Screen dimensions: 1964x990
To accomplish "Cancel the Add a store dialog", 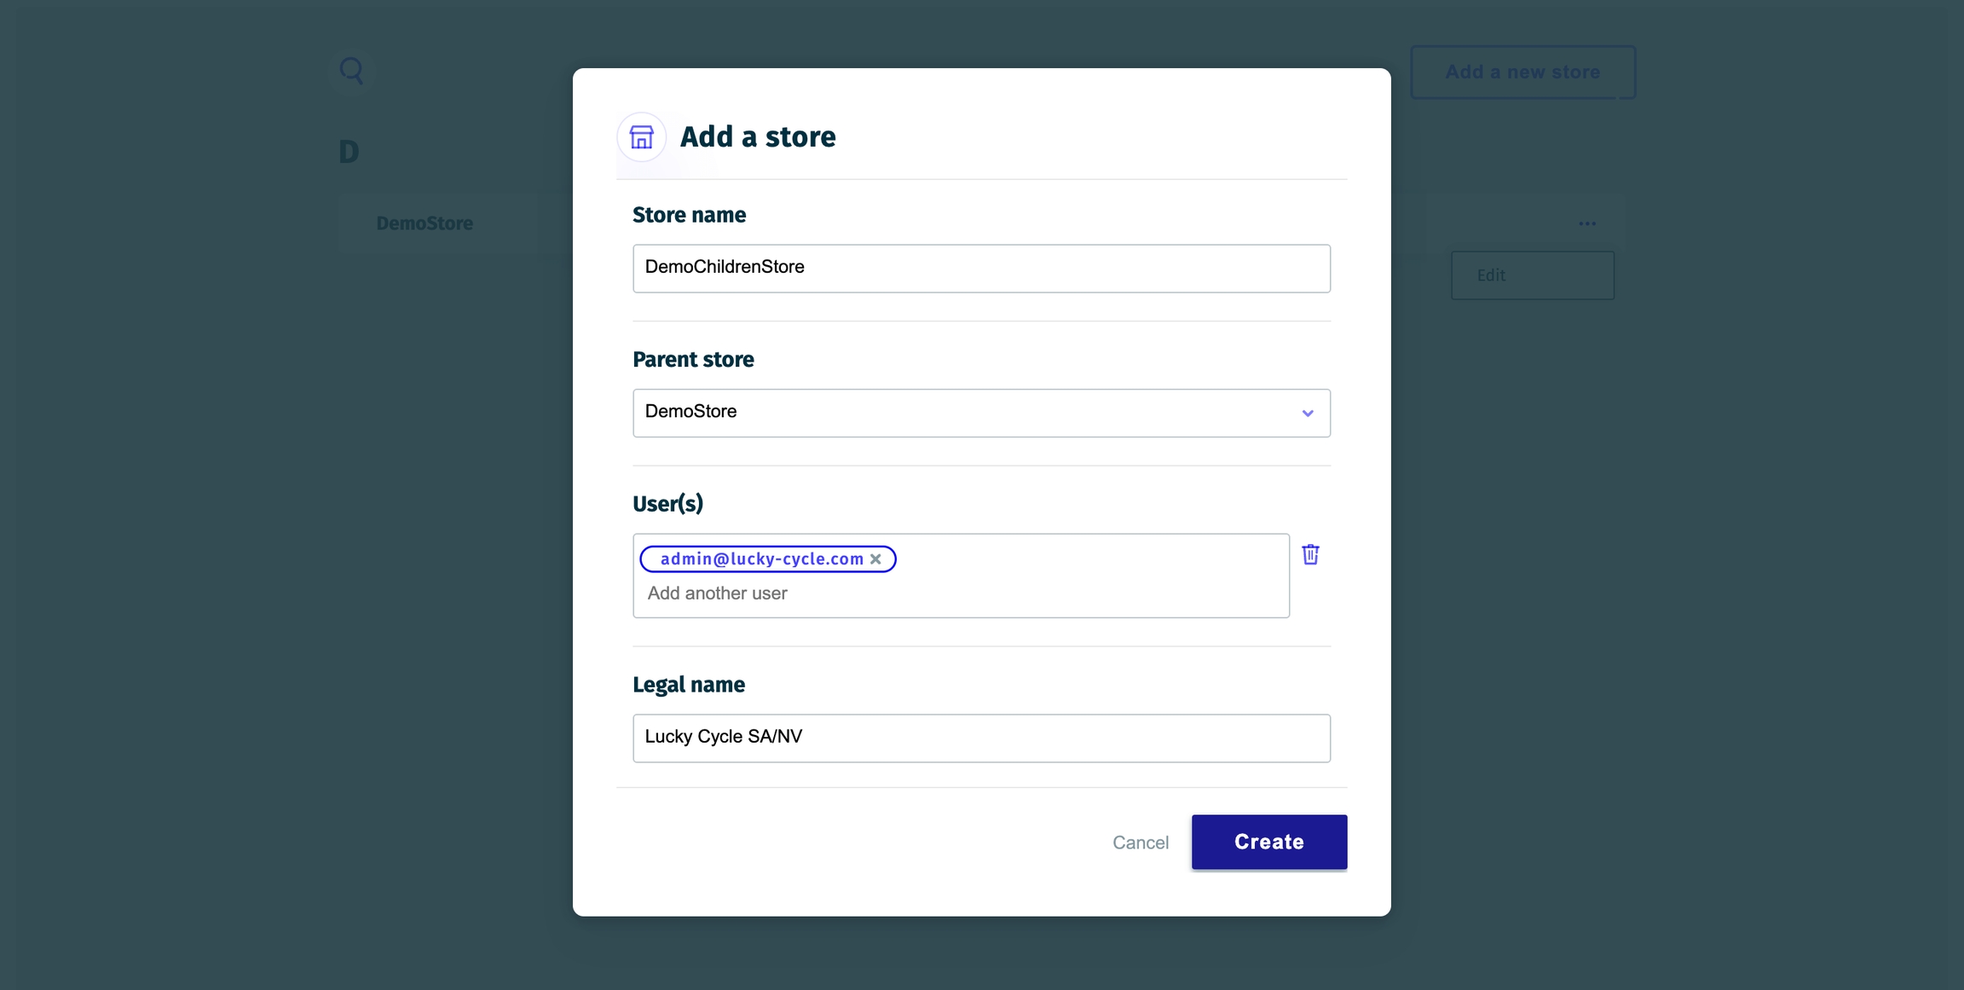I will pyautogui.click(x=1140, y=842).
